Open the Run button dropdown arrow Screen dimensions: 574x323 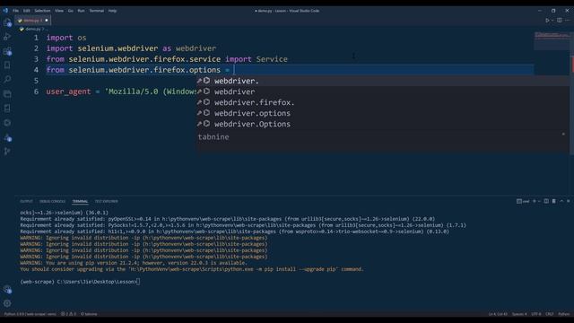point(552,21)
